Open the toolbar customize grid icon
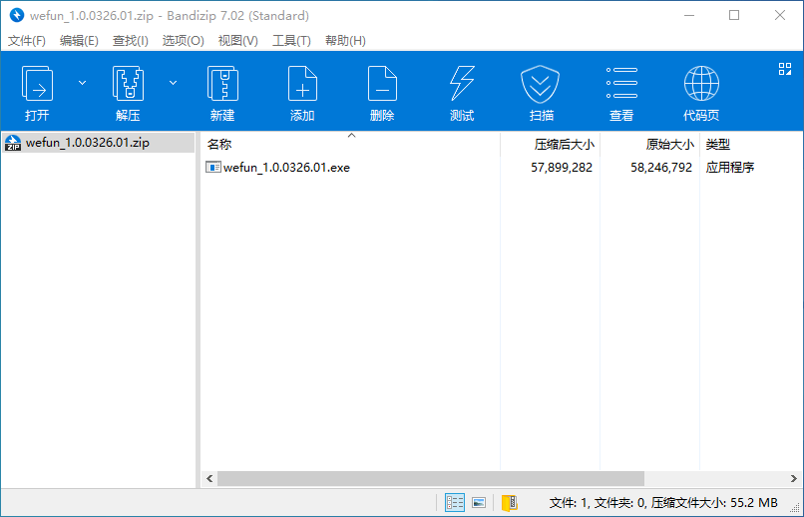The height and width of the screenshot is (517, 804). tap(784, 69)
